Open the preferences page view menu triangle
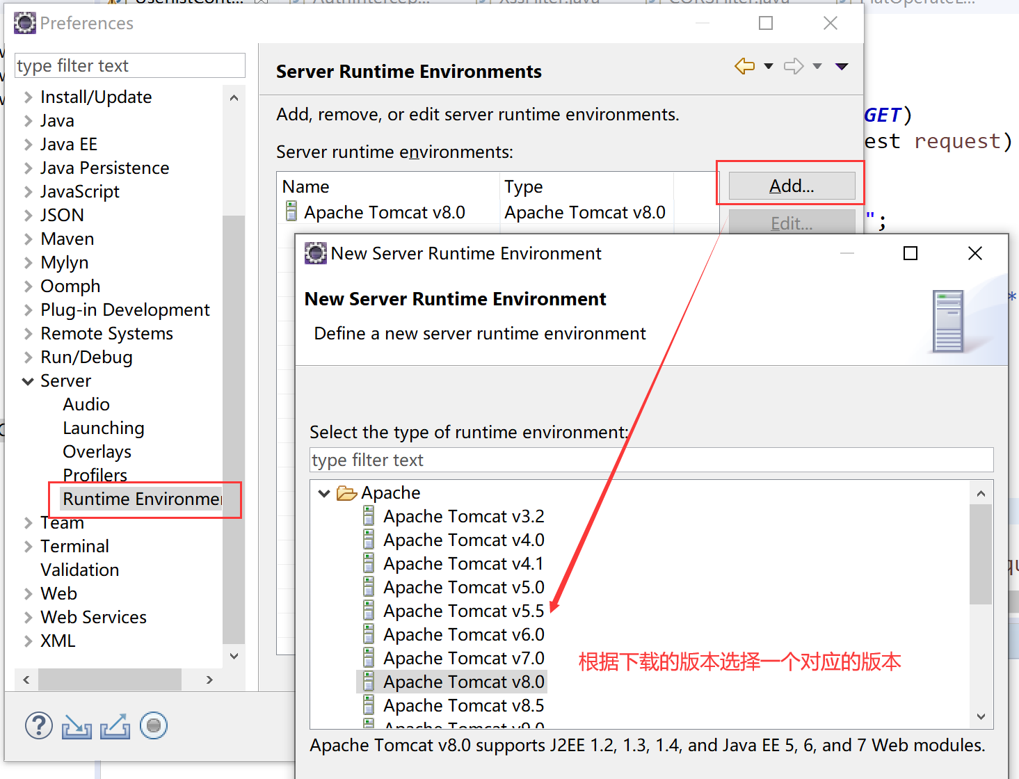Viewport: 1019px width, 779px height. click(842, 66)
